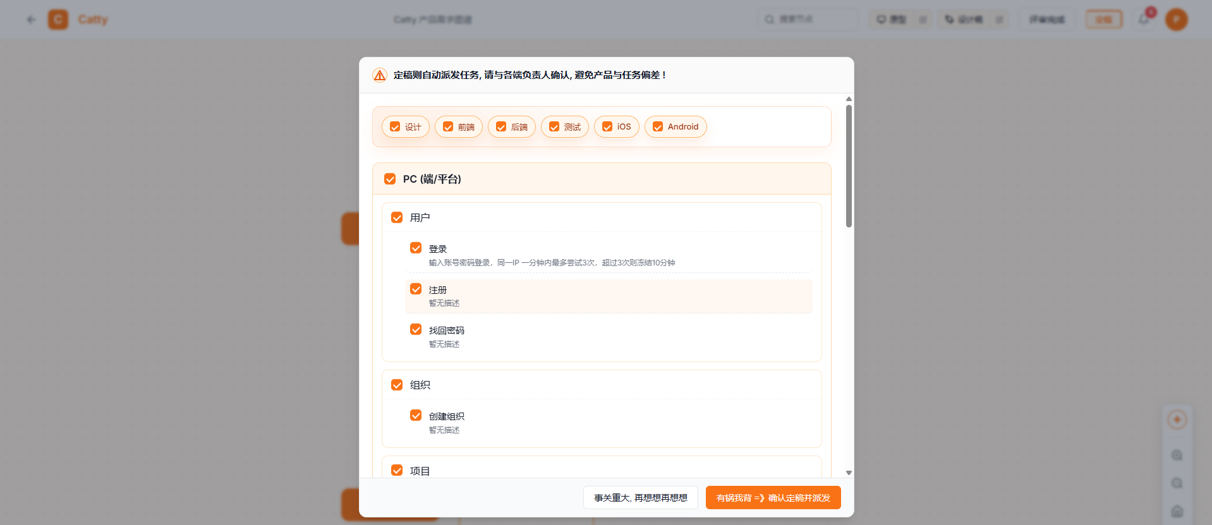Click the home icon in the canvas toolbar
Viewport: 1212px width, 525px height.
coord(1177,510)
